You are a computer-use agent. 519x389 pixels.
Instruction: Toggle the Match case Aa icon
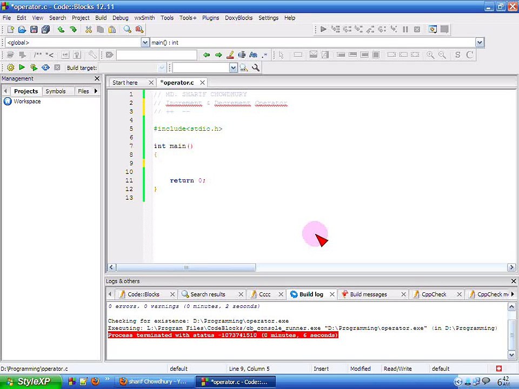[253, 55]
